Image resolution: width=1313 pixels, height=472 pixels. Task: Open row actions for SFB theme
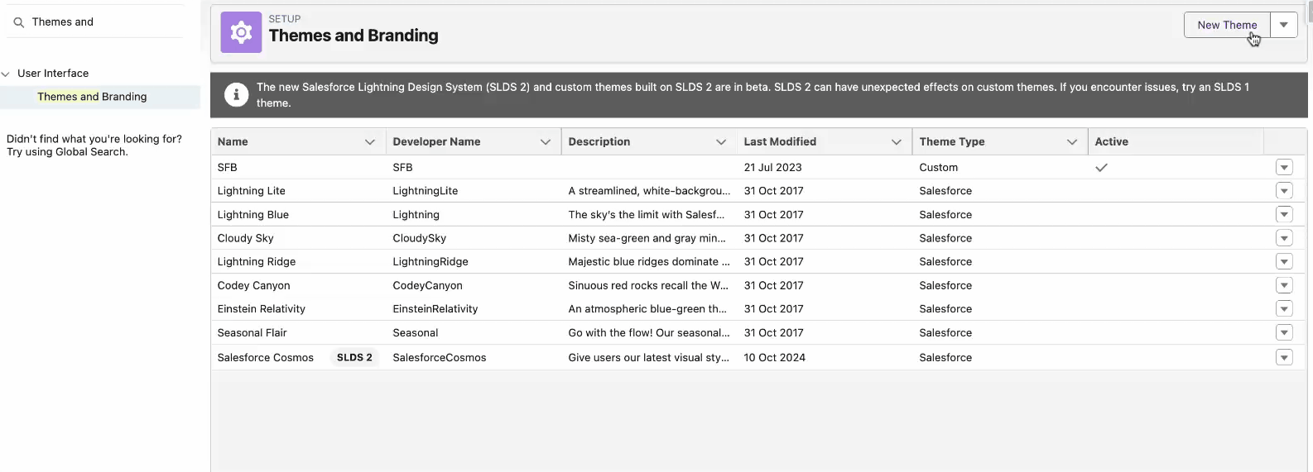click(x=1284, y=168)
